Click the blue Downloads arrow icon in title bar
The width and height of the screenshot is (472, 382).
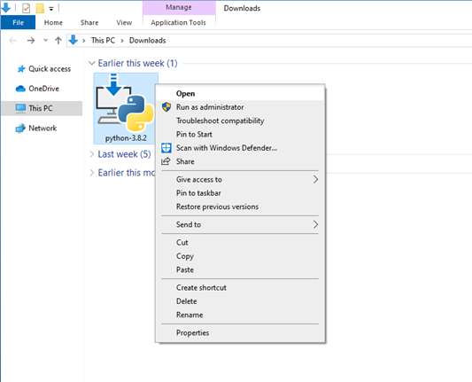tap(6, 8)
